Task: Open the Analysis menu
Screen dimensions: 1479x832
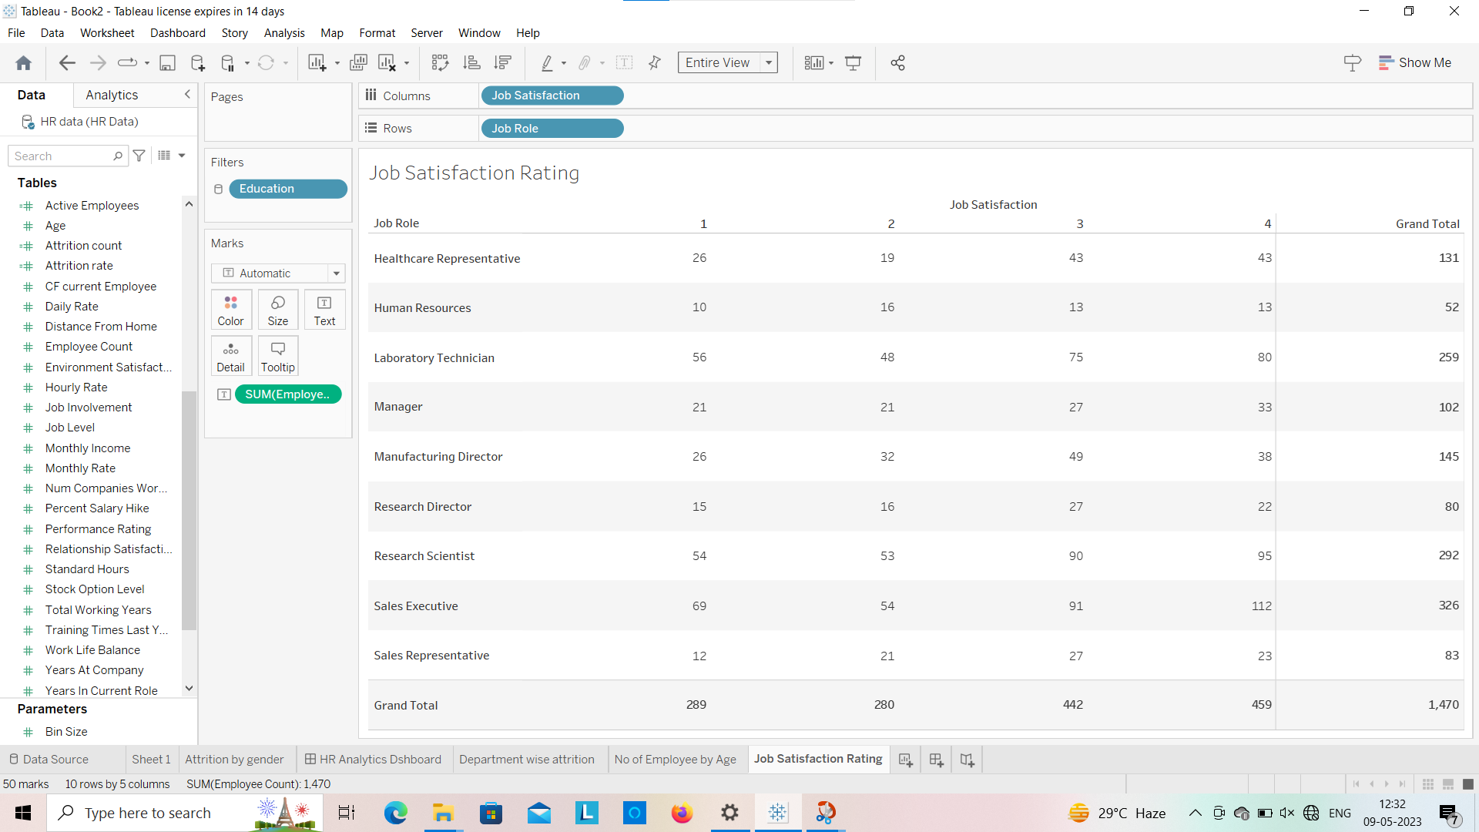Action: click(284, 33)
